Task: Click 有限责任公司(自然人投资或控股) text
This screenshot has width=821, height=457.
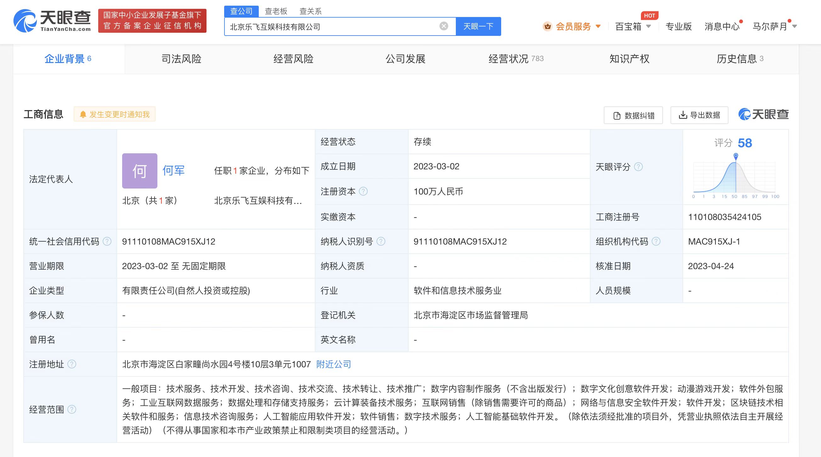Action: point(186,291)
